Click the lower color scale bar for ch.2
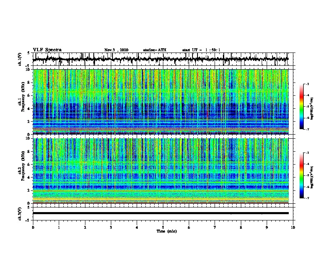Screen dimensions: 330x255 pos(302,175)
